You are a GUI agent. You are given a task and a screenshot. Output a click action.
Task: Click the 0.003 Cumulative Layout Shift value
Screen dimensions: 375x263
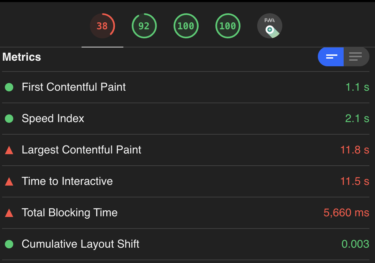[x=355, y=244]
